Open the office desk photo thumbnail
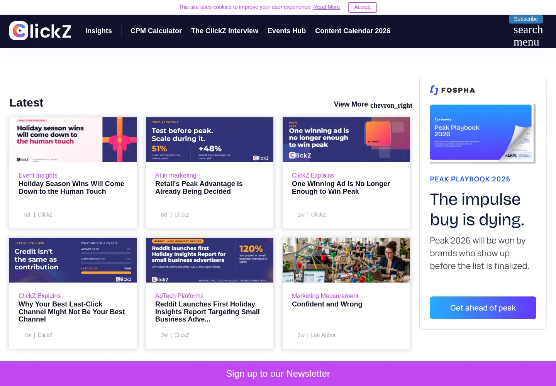 (346, 260)
